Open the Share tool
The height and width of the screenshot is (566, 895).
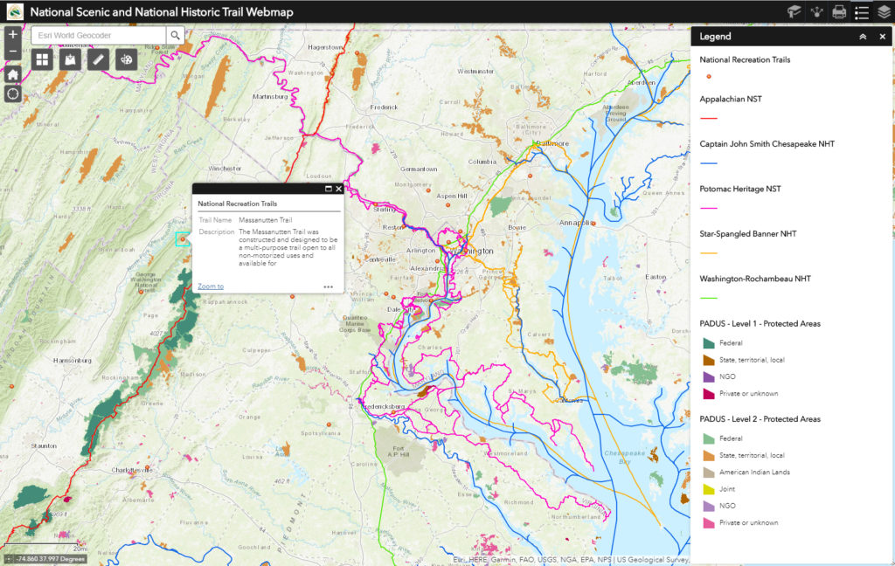[817, 11]
